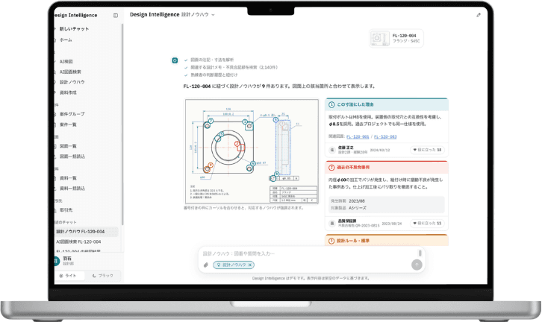Click the 佐藤 正之 author avatar

pyautogui.click(x=331, y=150)
